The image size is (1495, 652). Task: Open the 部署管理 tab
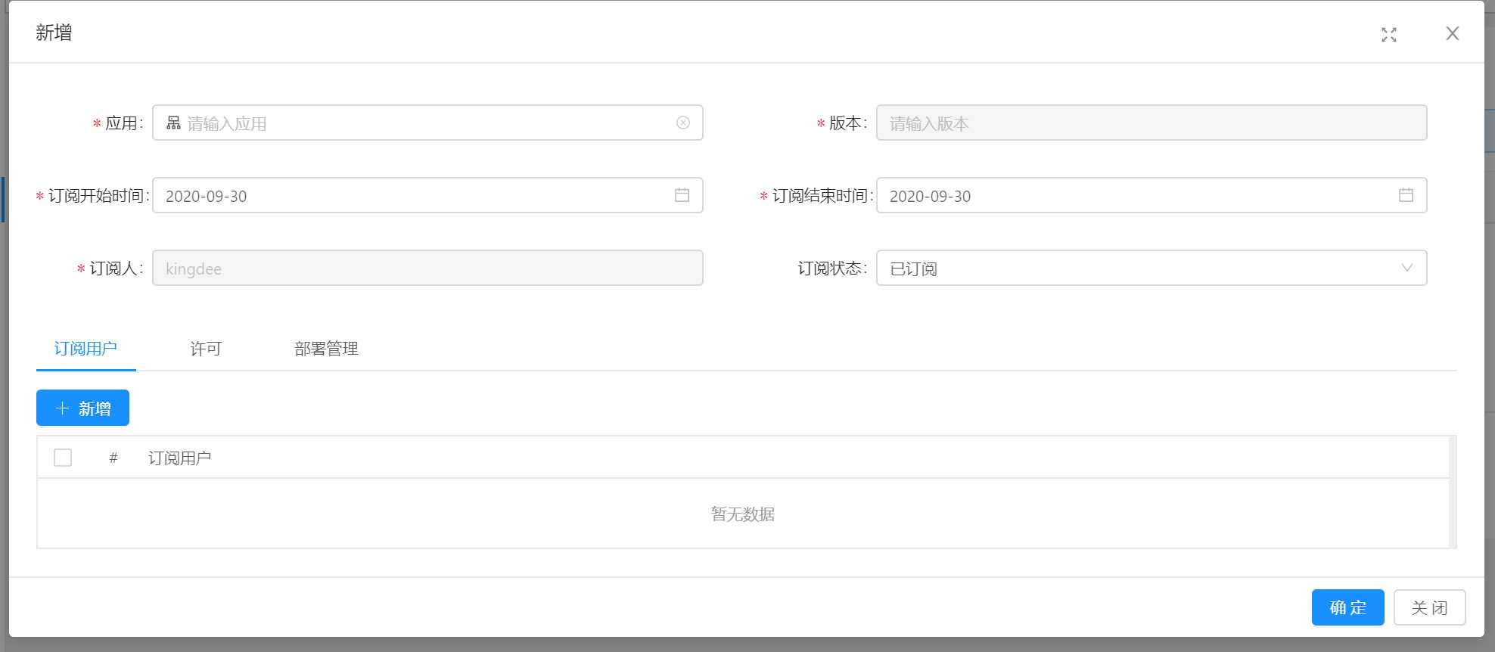[x=326, y=349]
